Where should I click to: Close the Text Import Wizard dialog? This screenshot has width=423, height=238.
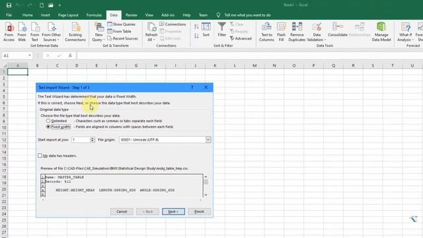coord(206,87)
